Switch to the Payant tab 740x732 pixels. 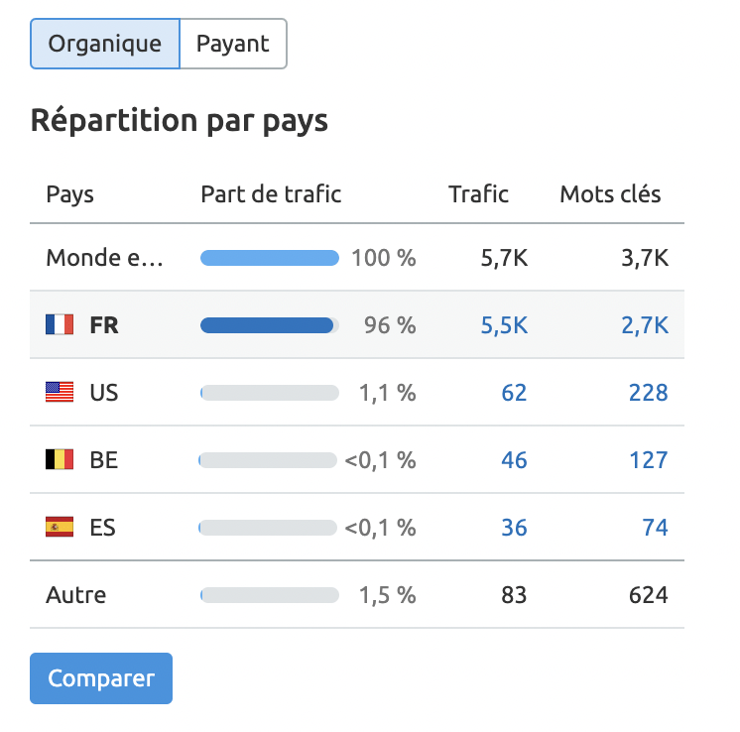(x=233, y=44)
